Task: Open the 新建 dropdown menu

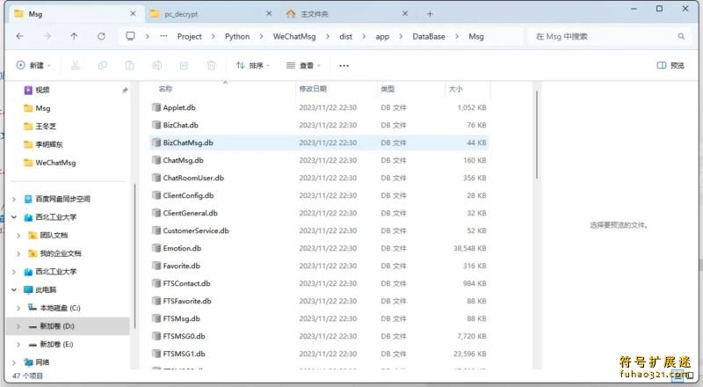Action: point(33,66)
